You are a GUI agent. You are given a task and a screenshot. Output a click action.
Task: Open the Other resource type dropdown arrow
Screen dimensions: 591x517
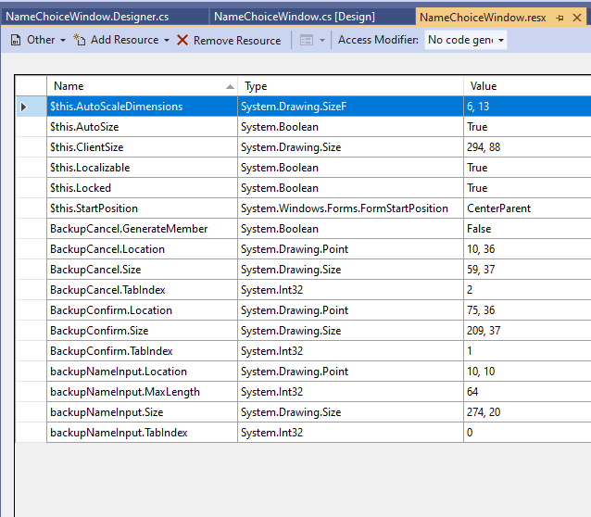63,40
